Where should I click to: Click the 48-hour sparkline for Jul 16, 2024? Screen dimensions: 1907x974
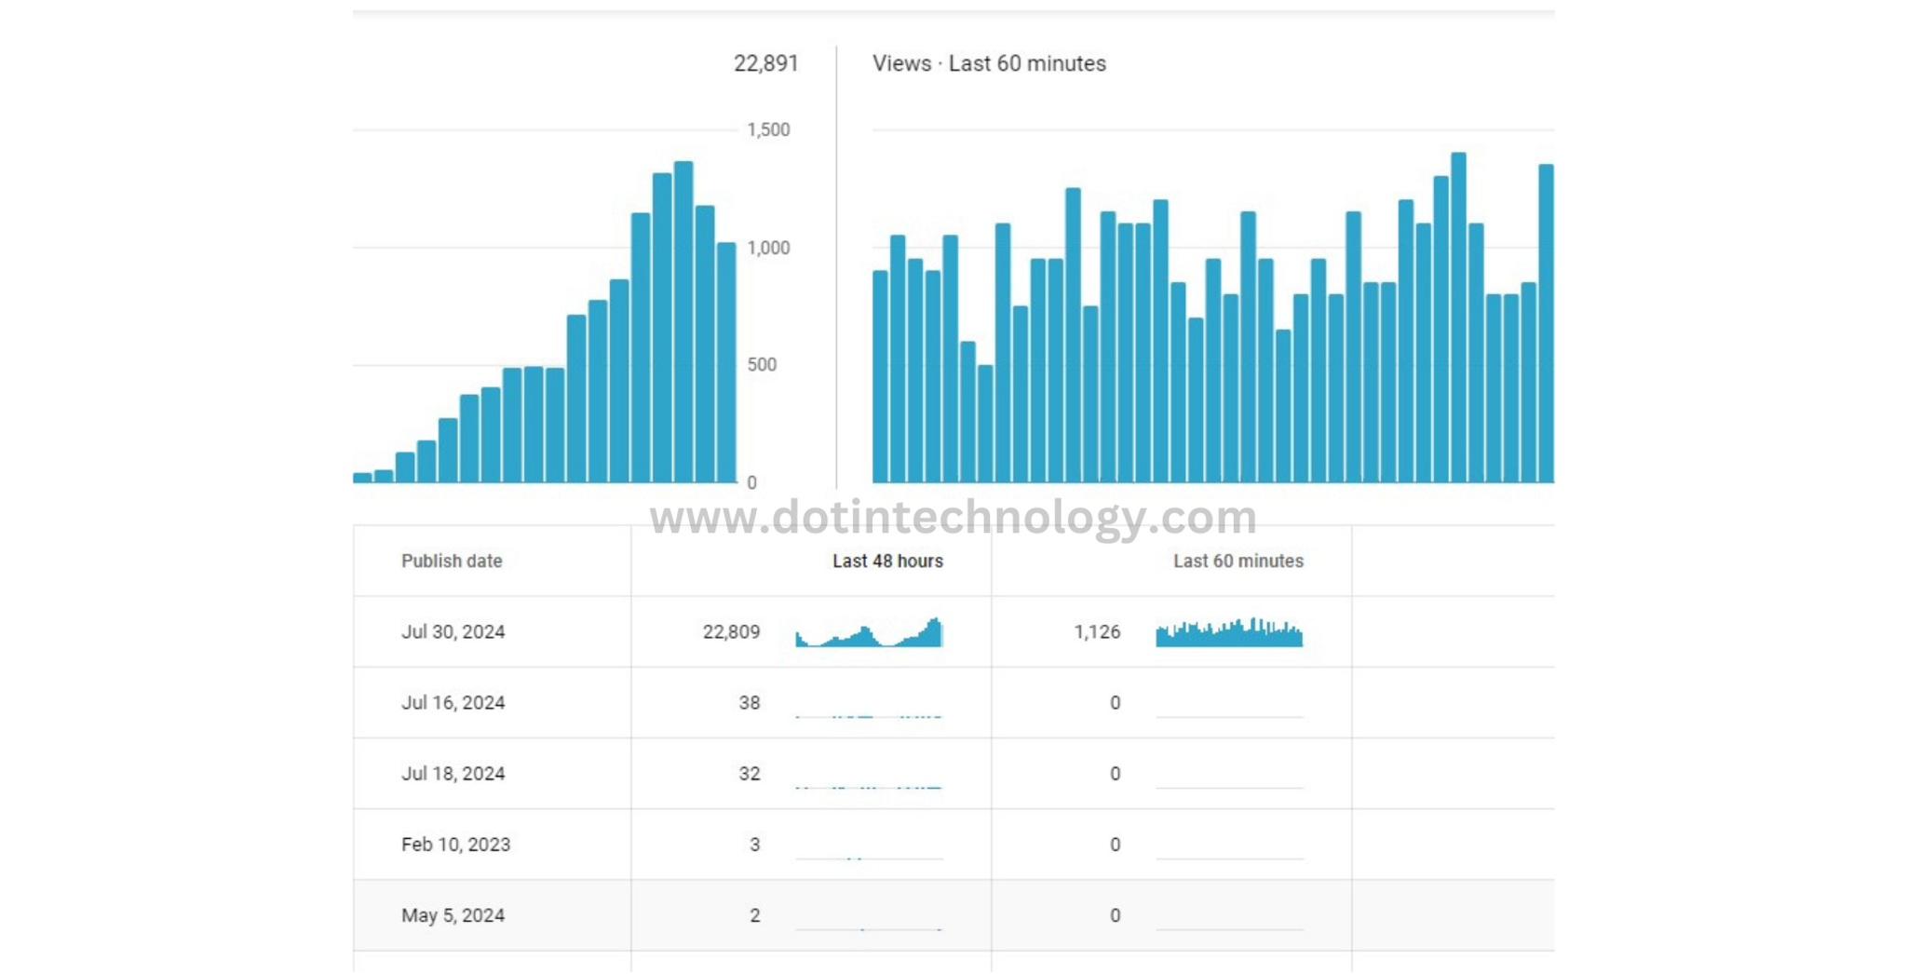point(869,715)
